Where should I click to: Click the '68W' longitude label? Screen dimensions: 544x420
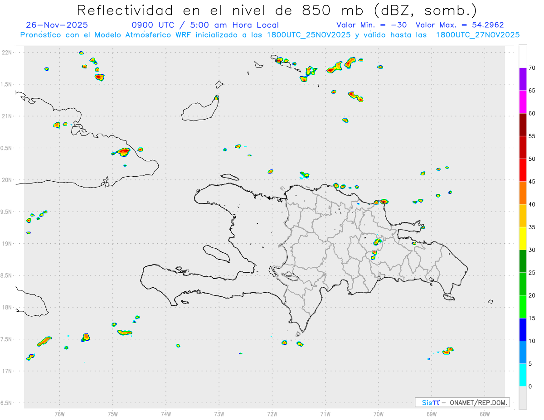[x=485, y=414]
